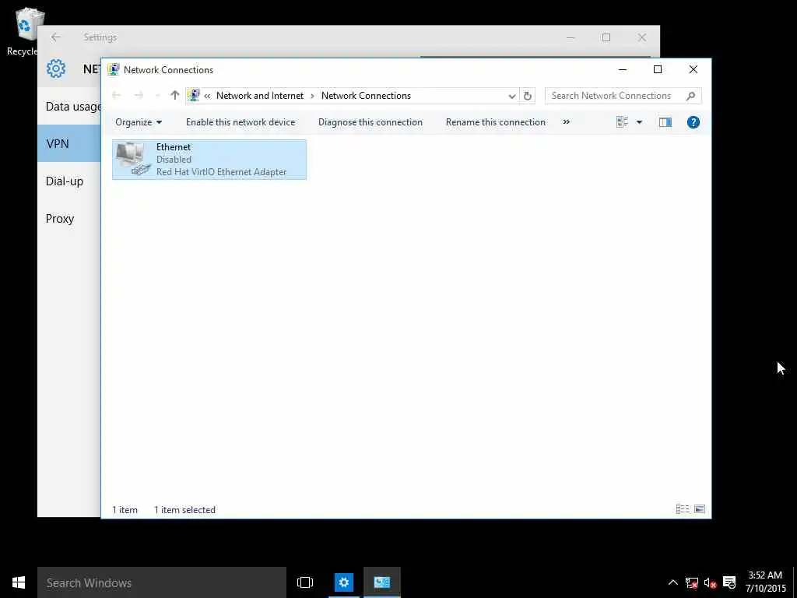The width and height of the screenshot is (797, 598).
Task: Open Task View on the taskbar
Action: 305,582
